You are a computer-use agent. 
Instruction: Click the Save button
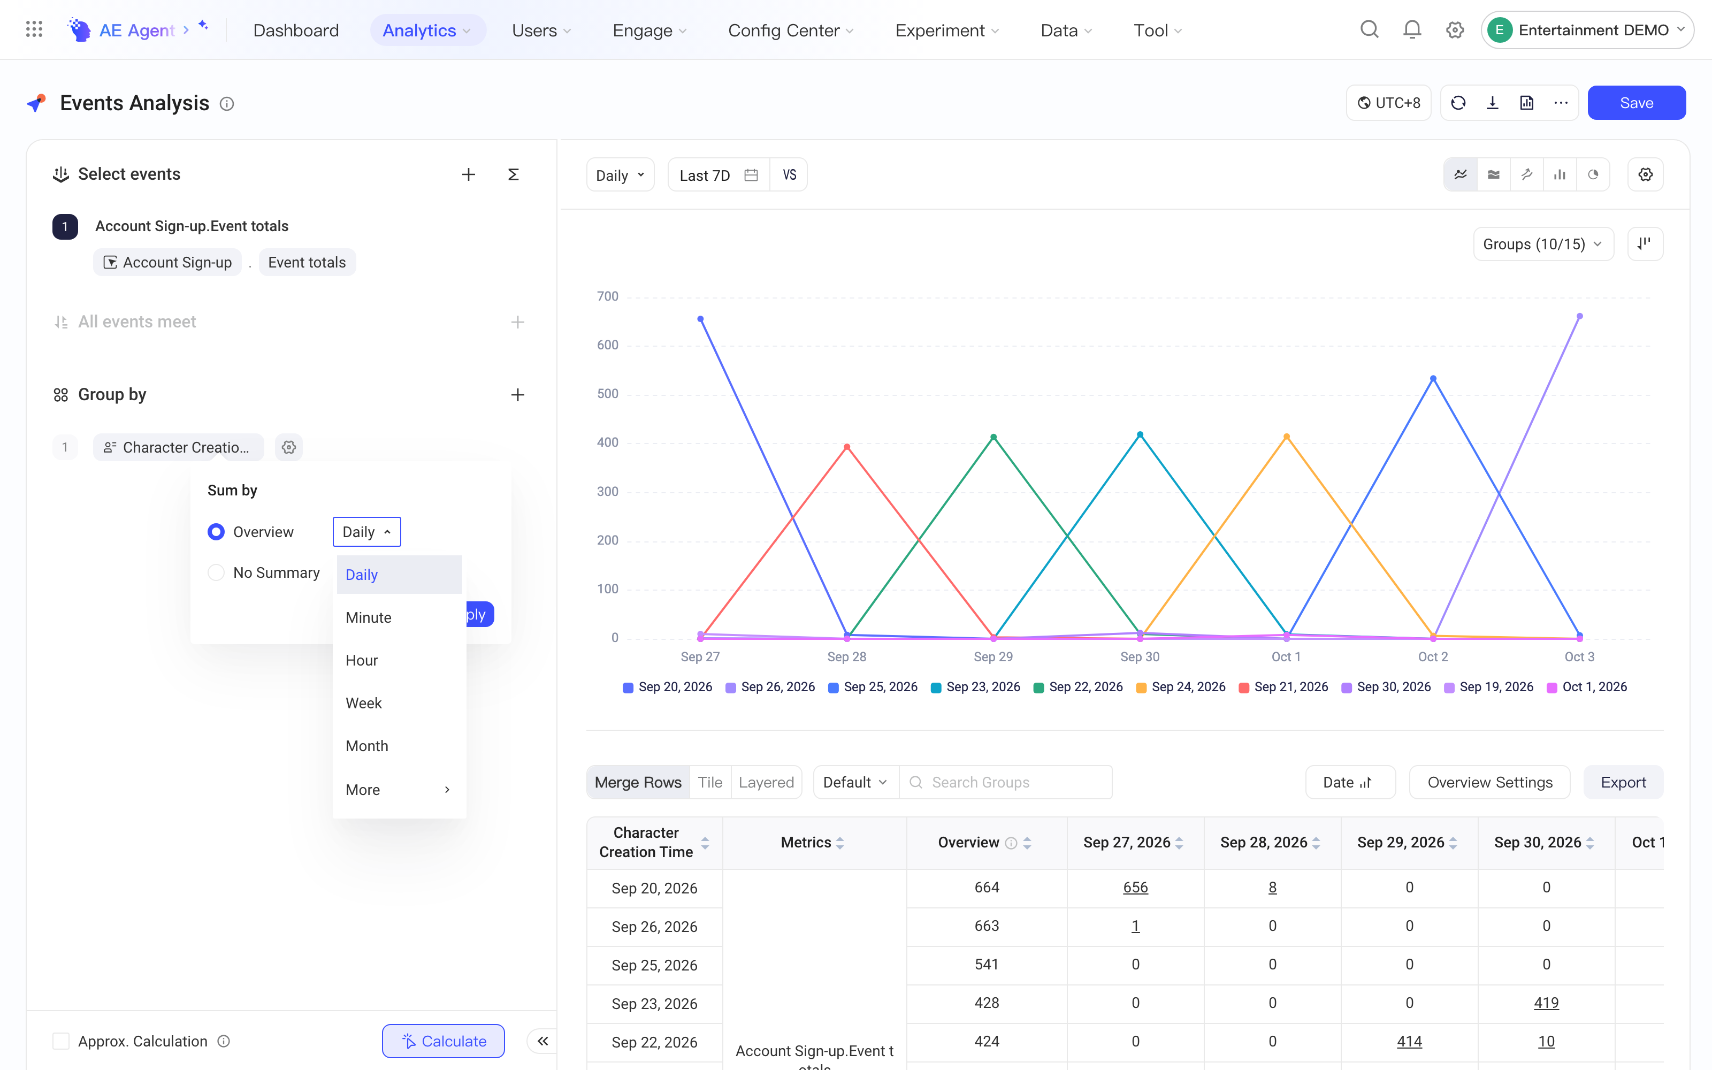(x=1637, y=103)
